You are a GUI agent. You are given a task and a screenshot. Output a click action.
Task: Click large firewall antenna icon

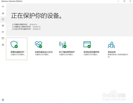(x=63, y=45)
